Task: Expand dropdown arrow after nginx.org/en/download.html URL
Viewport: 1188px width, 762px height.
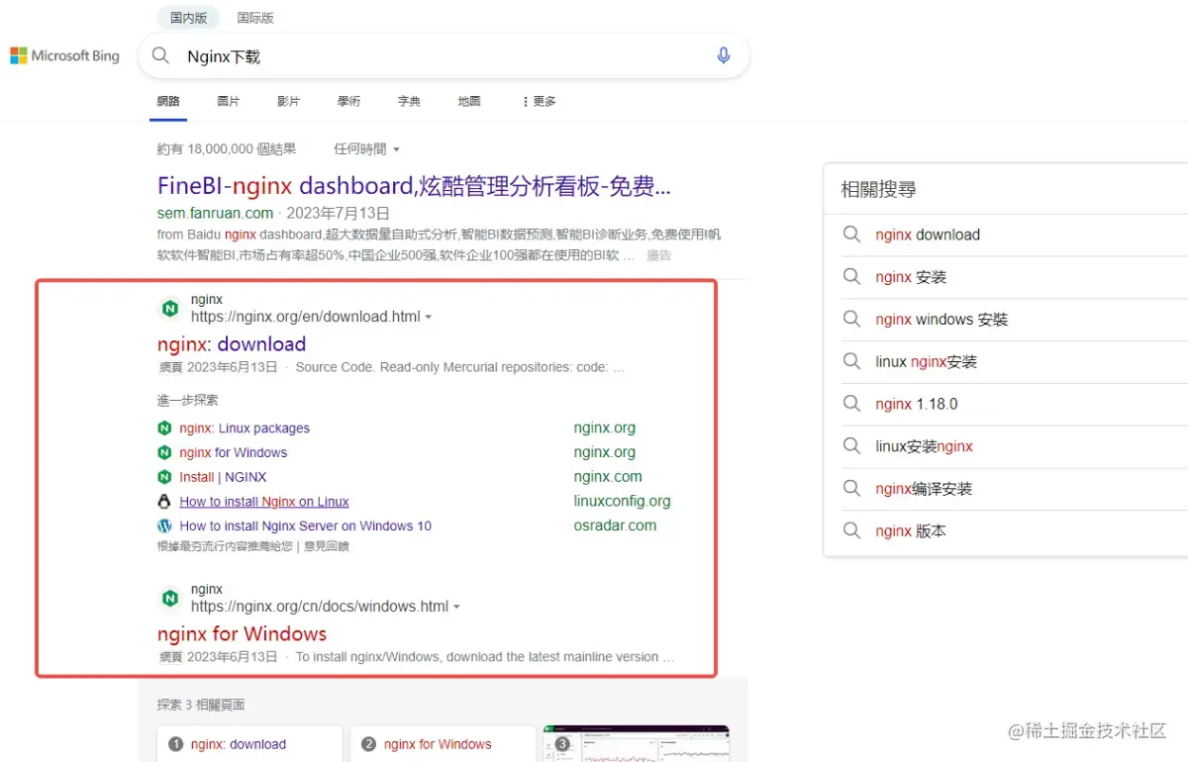Action: tap(429, 318)
